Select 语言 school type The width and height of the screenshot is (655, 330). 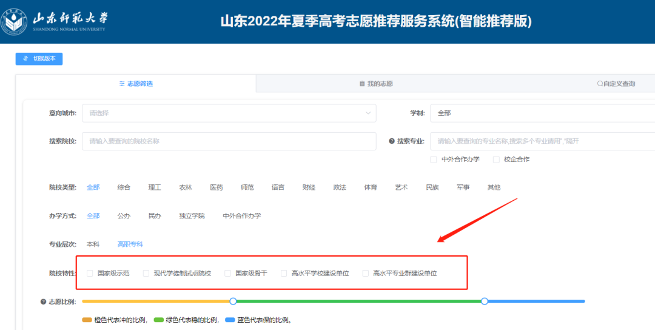pyautogui.click(x=278, y=187)
